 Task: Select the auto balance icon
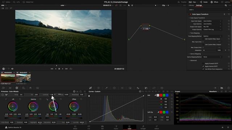click(3, 95)
